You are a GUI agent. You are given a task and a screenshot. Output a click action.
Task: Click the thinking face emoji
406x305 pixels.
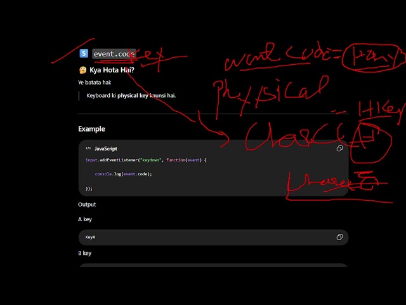(x=83, y=70)
